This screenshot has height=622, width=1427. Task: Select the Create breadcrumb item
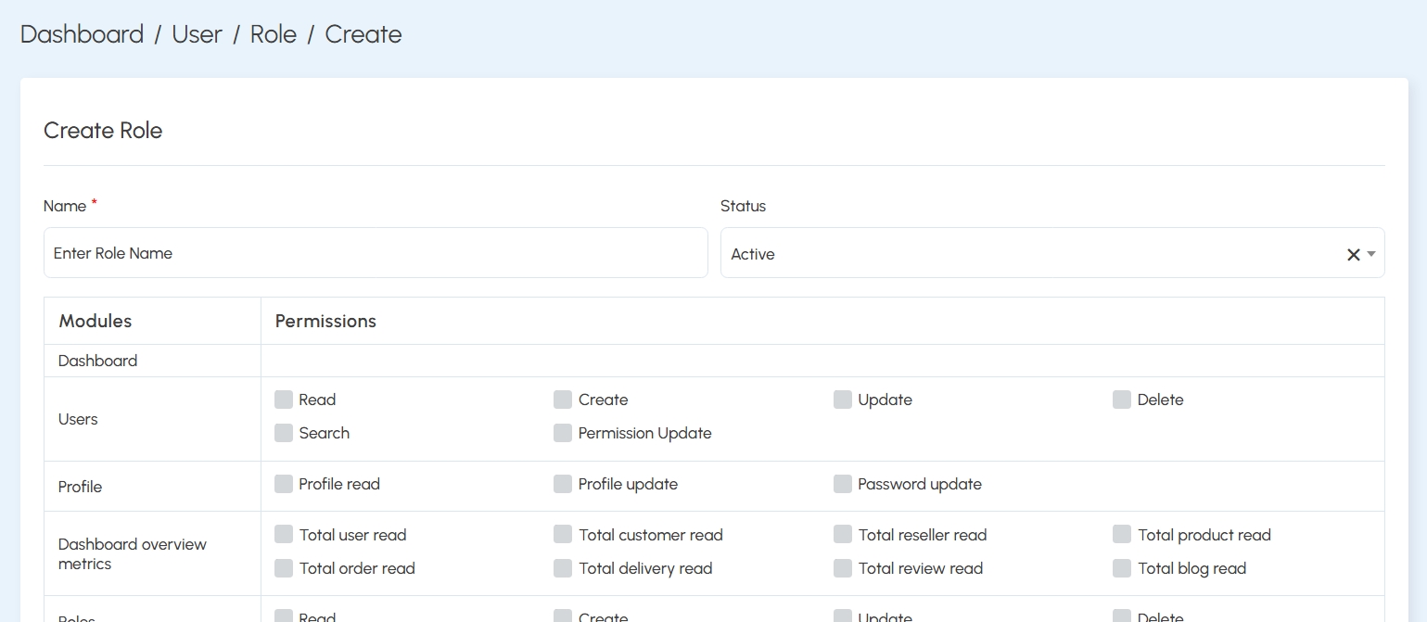363,34
